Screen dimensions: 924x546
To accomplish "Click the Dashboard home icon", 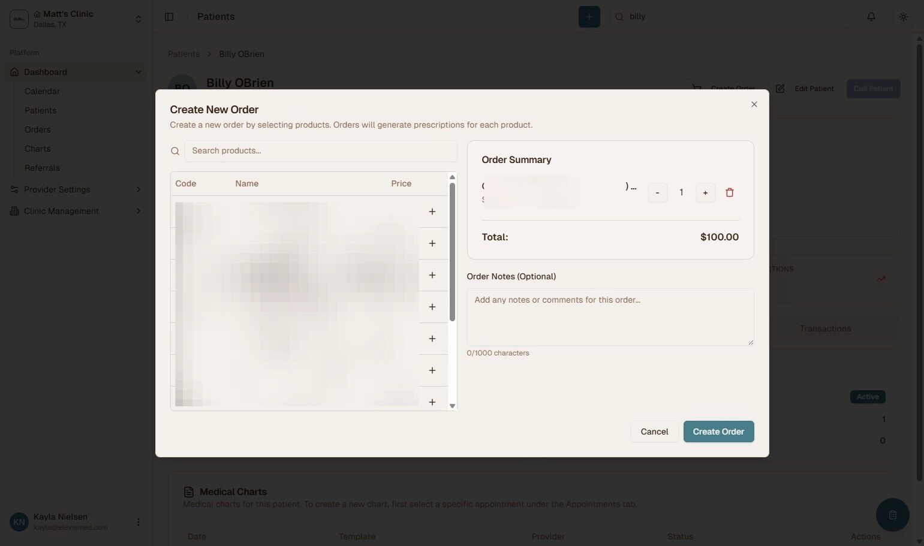I will 14,72.
